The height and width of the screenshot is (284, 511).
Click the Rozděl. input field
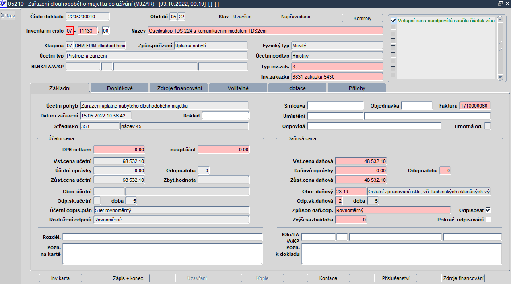163,237
